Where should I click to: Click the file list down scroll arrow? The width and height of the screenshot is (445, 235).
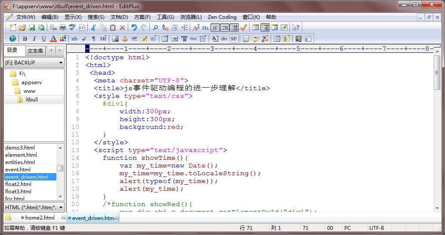click(60, 196)
